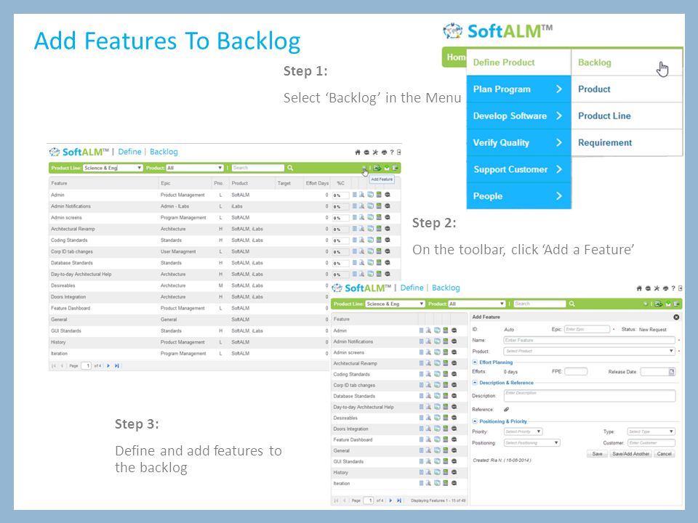The width and height of the screenshot is (698, 523).
Task: Select Product Line submenu item
Action: 627,115
